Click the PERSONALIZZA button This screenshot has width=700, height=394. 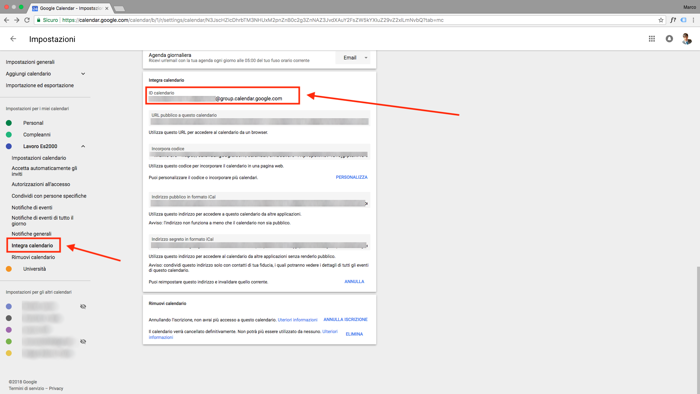[x=351, y=177]
